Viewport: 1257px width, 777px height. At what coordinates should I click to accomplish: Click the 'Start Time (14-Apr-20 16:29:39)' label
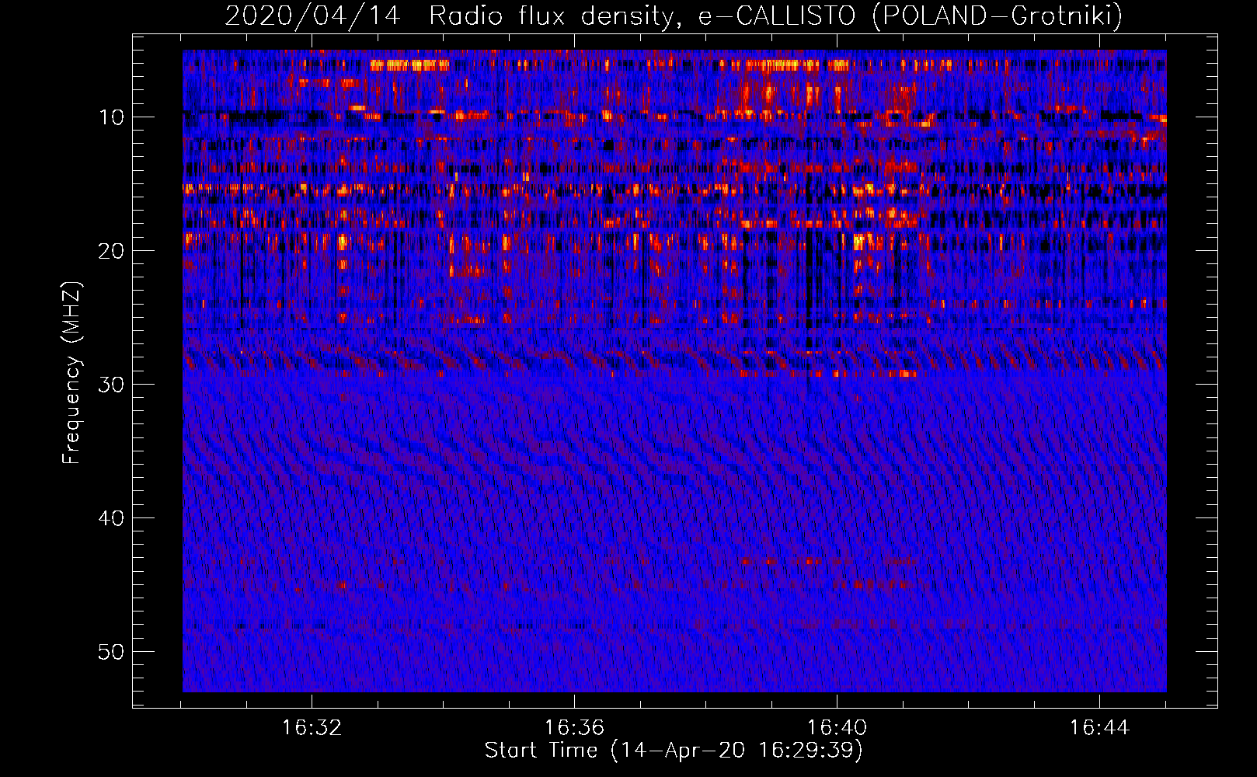674,751
